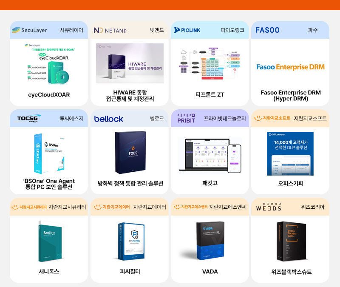Click the 위즈블랙박스슈트 product name

(292, 272)
